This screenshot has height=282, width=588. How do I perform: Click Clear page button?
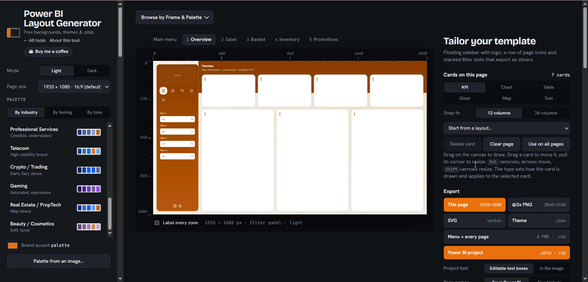pos(502,144)
